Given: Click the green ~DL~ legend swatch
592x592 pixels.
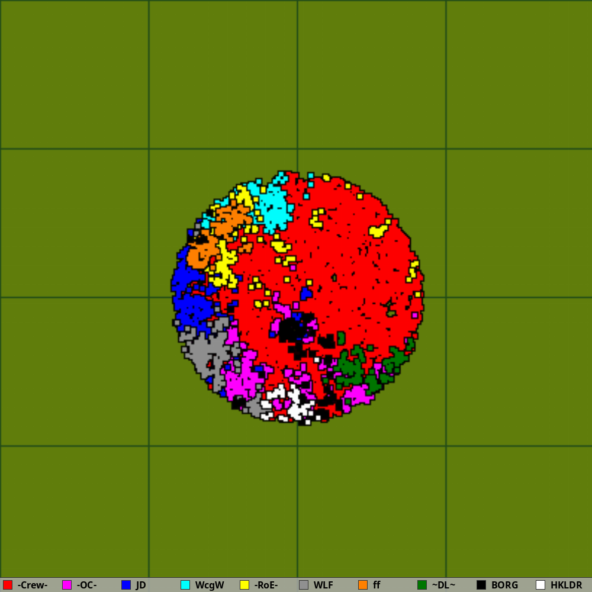Looking at the screenshot, I should click(422, 585).
